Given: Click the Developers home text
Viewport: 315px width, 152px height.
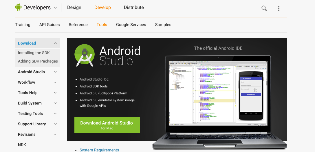Looking at the screenshot, I should pos(37,8).
